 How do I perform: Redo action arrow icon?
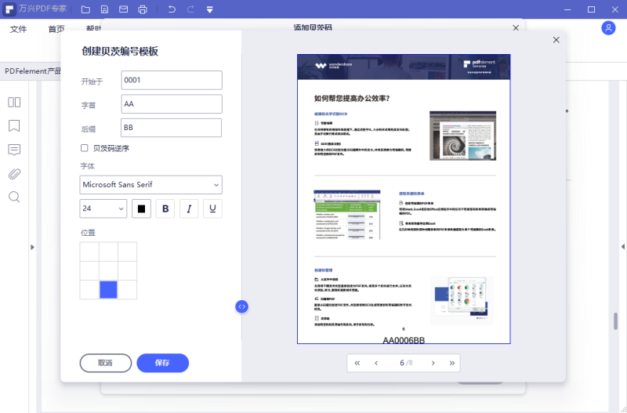pyautogui.click(x=190, y=9)
